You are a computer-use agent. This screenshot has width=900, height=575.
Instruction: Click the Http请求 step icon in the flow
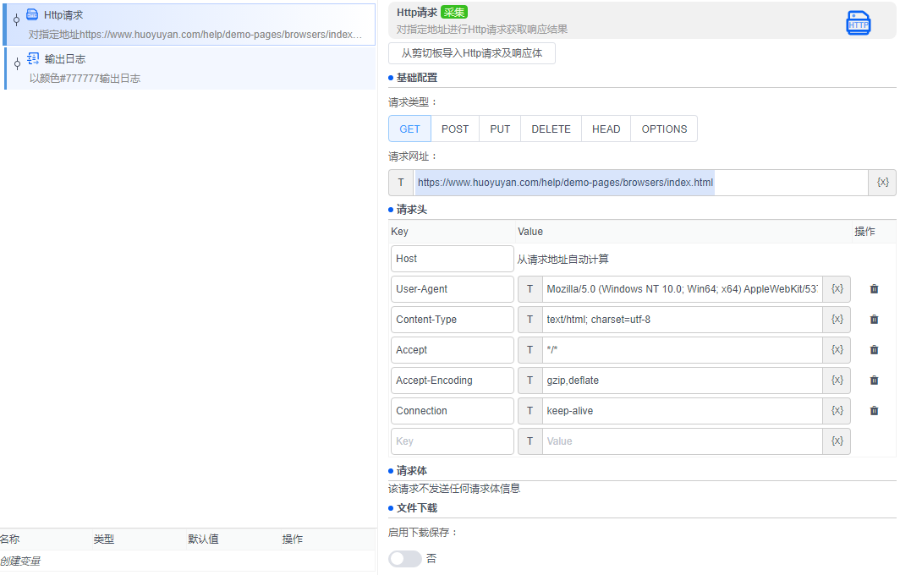tap(30, 14)
